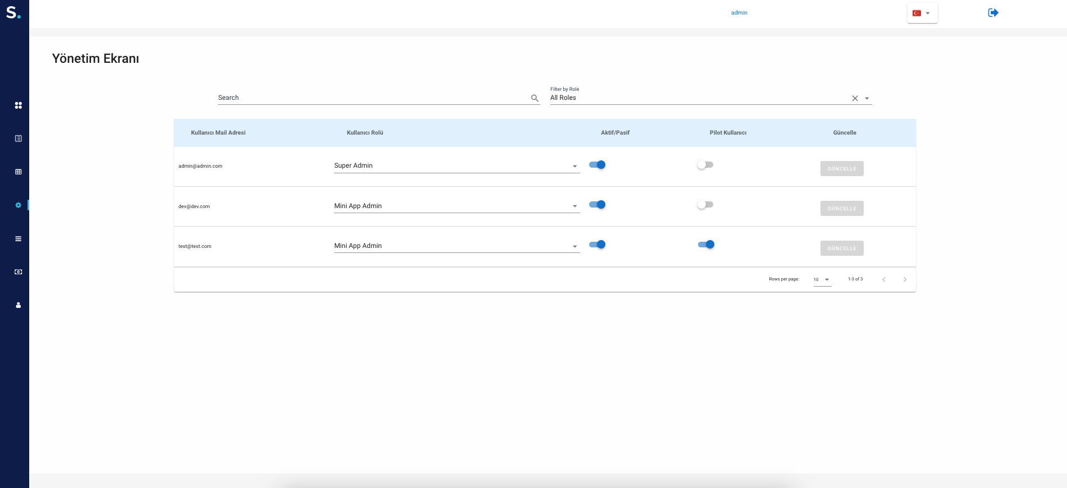Expand the Filter by Role dropdown arrow

(867, 99)
